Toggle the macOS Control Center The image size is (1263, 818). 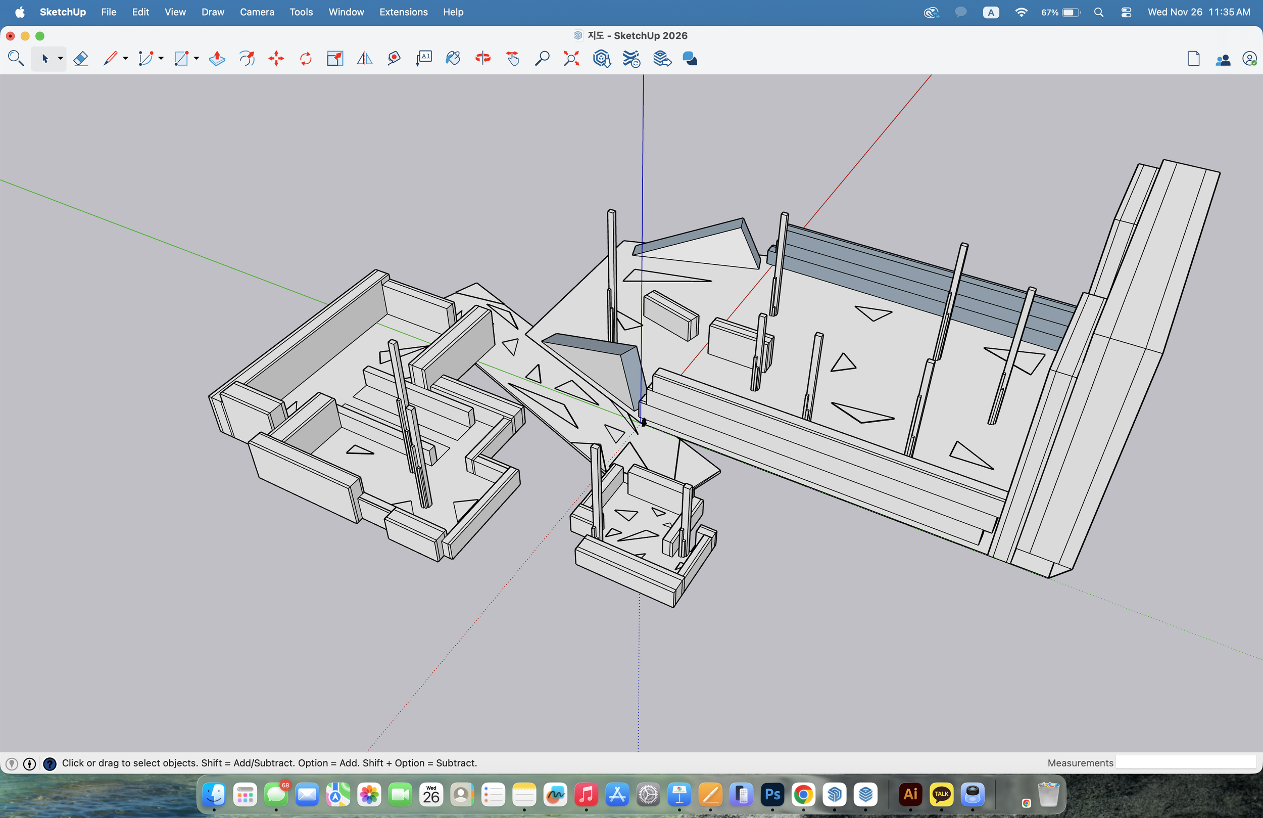(1126, 12)
